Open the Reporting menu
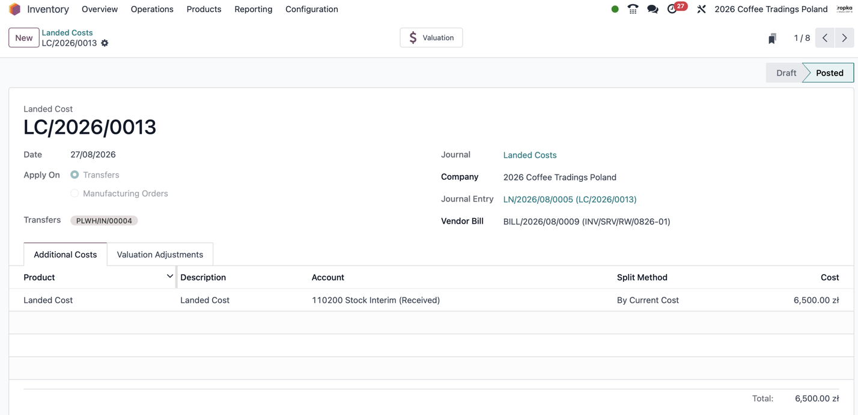The width and height of the screenshot is (858, 415). (x=254, y=9)
